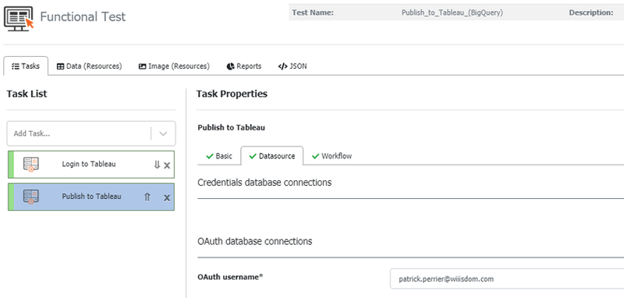Click the Functional Test monitor logo icon
The width and height of the screenshot is (624, 298).
pyautogui.click(x=19, y=18)
